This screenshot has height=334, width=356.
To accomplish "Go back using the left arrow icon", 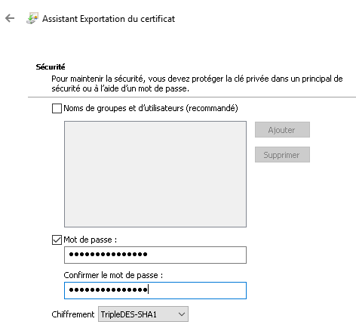I will pyautogui.click(x=10, y=18).
